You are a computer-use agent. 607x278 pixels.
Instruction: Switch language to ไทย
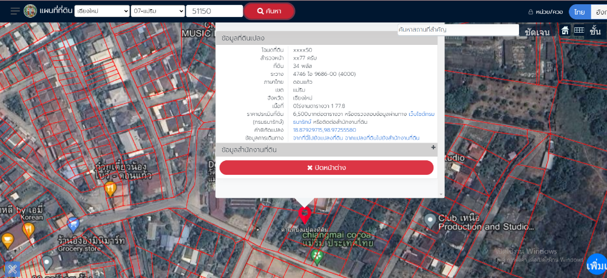[x=580, y=12]
